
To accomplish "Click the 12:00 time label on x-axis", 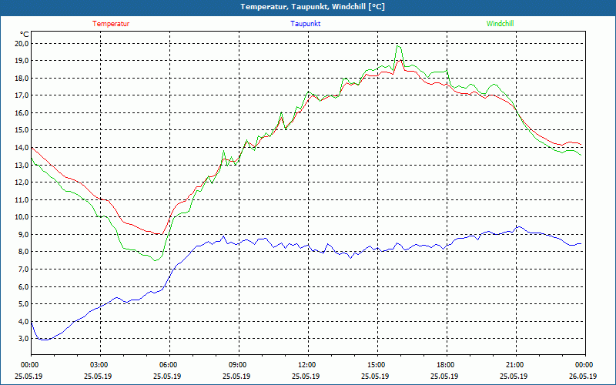I will click(308, 365).
